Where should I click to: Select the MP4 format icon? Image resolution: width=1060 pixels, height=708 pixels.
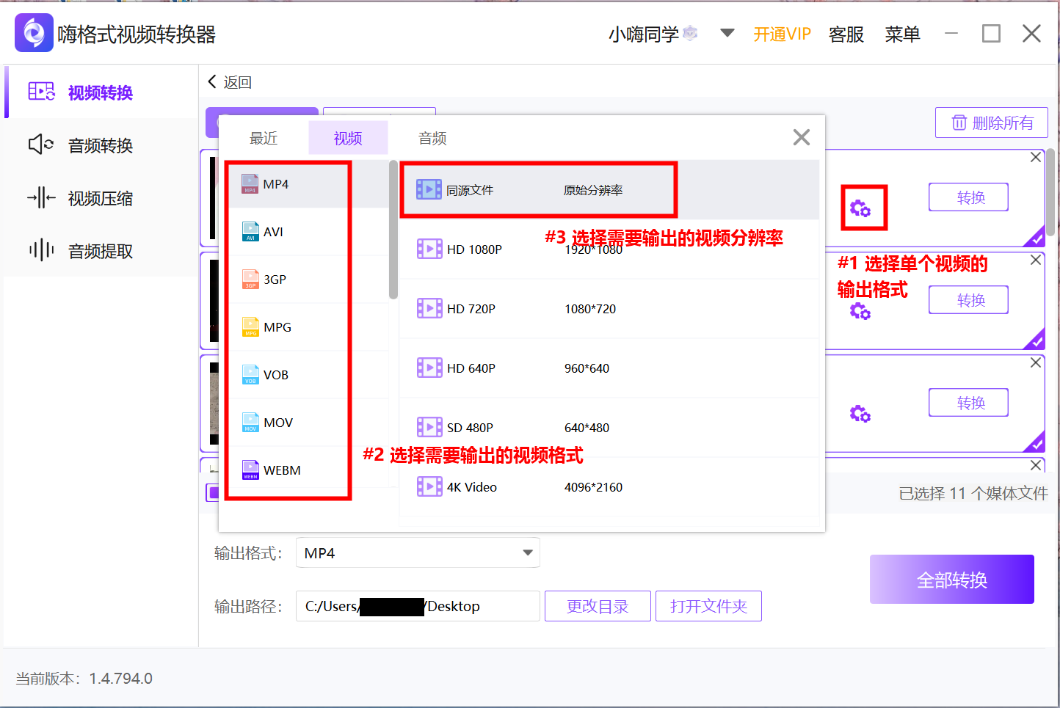coord(250,184)
